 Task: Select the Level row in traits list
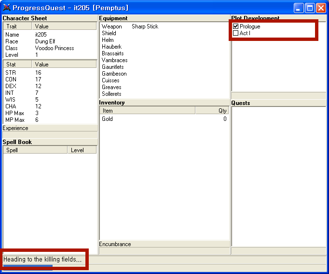pyautogui.click(x=50, y=55)
